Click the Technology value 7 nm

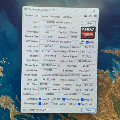47,32
